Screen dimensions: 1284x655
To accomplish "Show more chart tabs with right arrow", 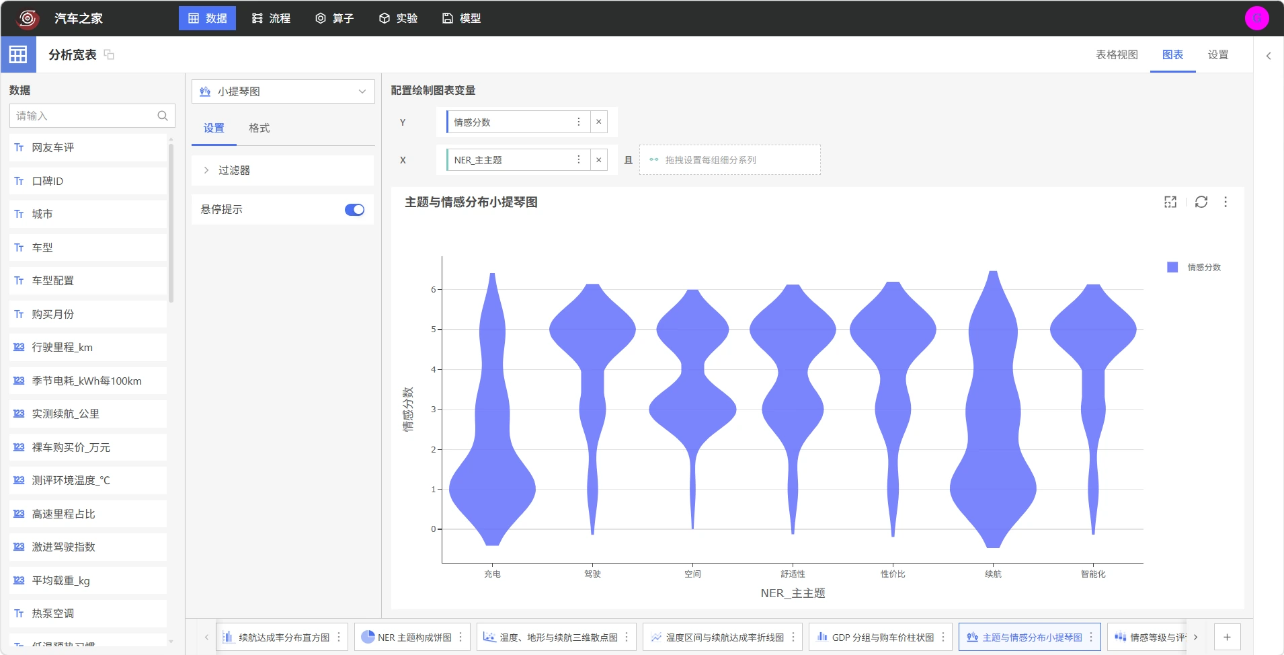I will tap(1195, 637).
